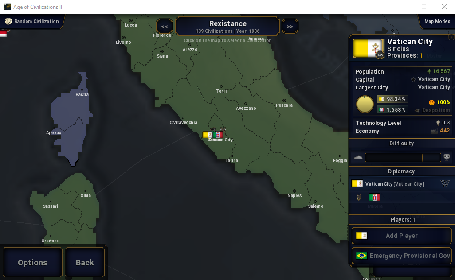Click the Olbia city label
455x280 pixels.
(86, 196)
